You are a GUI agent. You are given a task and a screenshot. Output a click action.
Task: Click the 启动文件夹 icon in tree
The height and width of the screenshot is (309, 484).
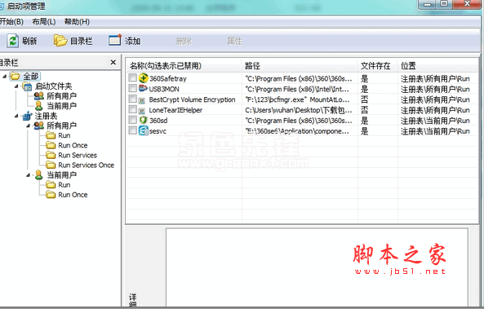(27, 86)
